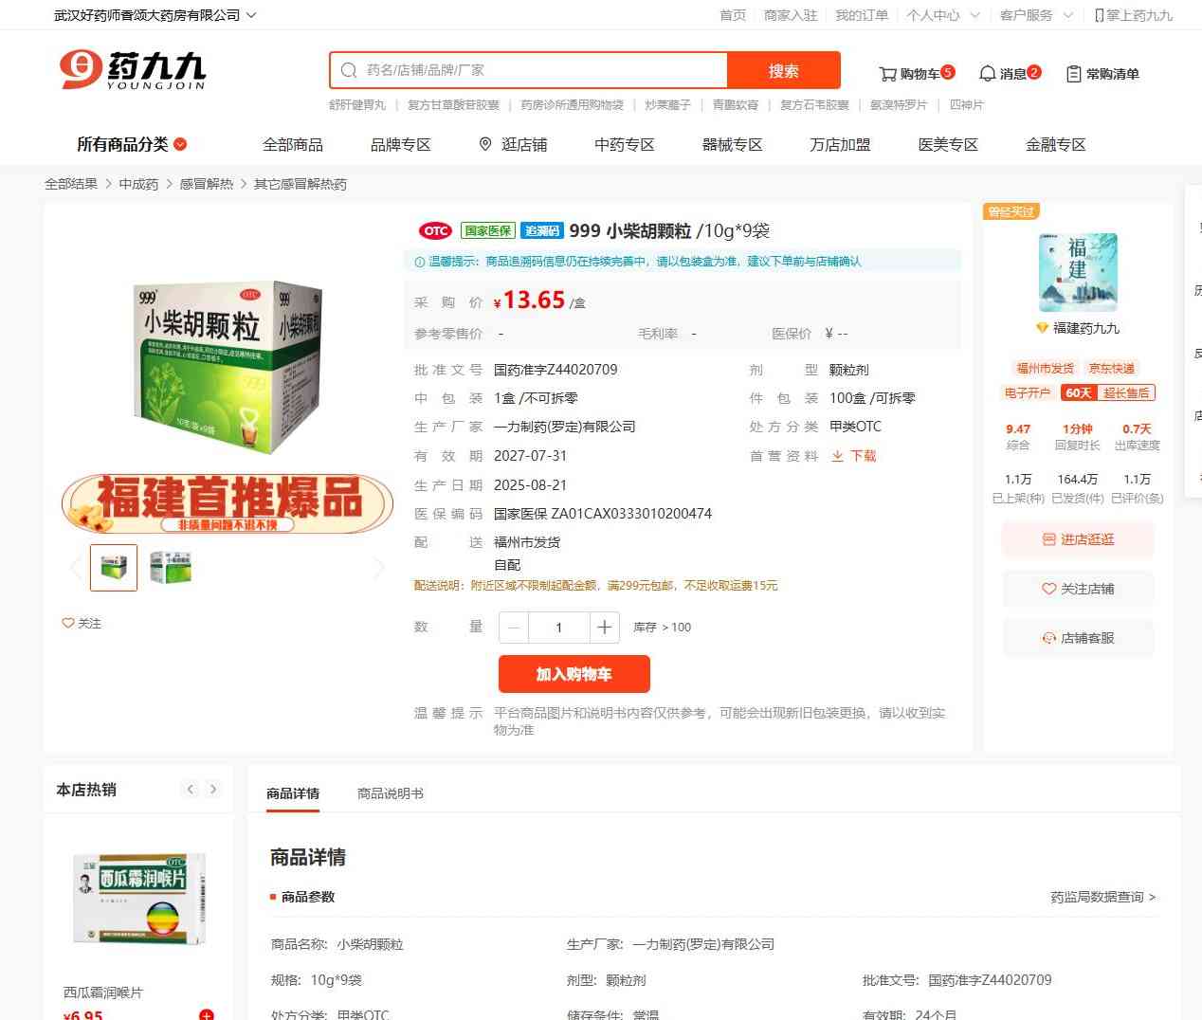This screenshot has width=1202, height=1020.
Task: Open the pharmacy account name dropdown
Action: pyautogui.click(x=155, y=15)
